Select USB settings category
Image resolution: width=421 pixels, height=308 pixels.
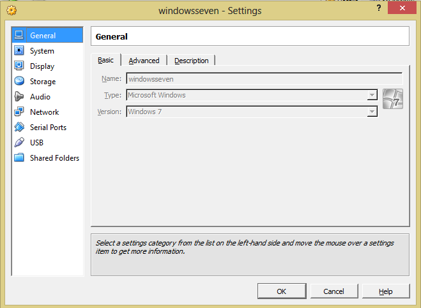(x=47, y=142)
